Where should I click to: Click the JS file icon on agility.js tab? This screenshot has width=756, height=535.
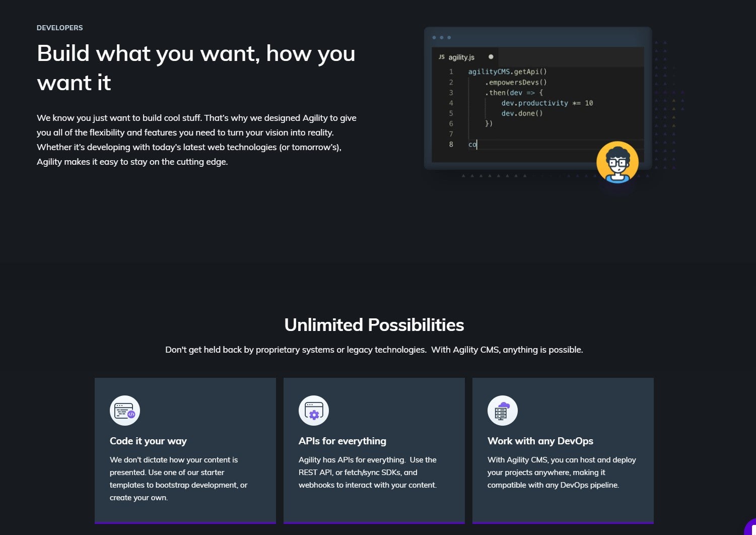click(x=442, y=57)
